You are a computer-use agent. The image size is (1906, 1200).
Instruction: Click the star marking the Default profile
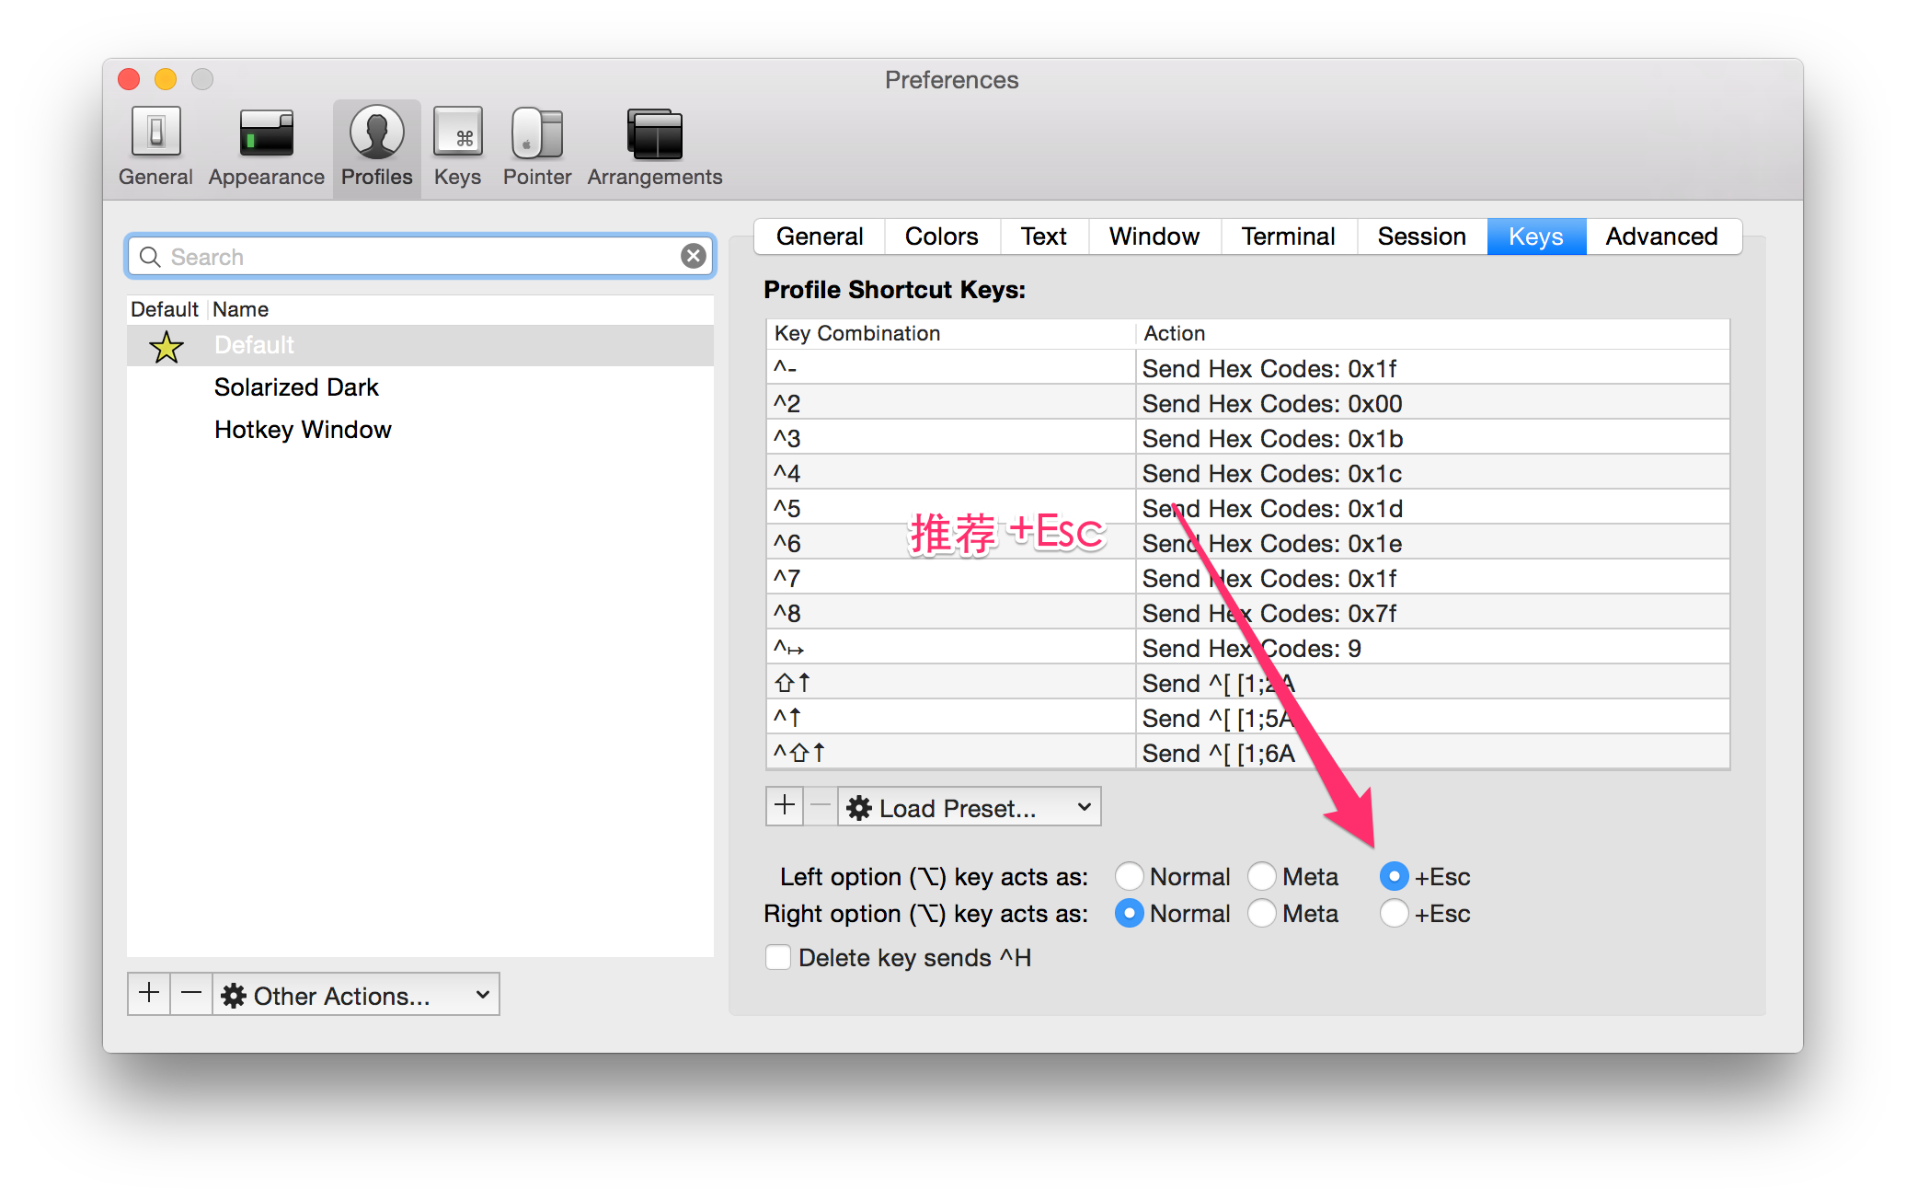165,346
